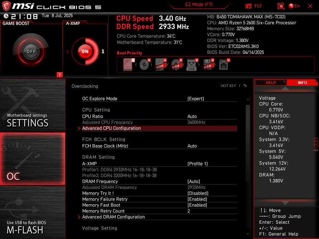Toggle the GAME BOOST knob
The width and height of the screenshot is (319, 239).
point(31,51)
